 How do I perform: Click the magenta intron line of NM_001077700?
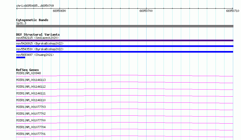tap(125, 122)
